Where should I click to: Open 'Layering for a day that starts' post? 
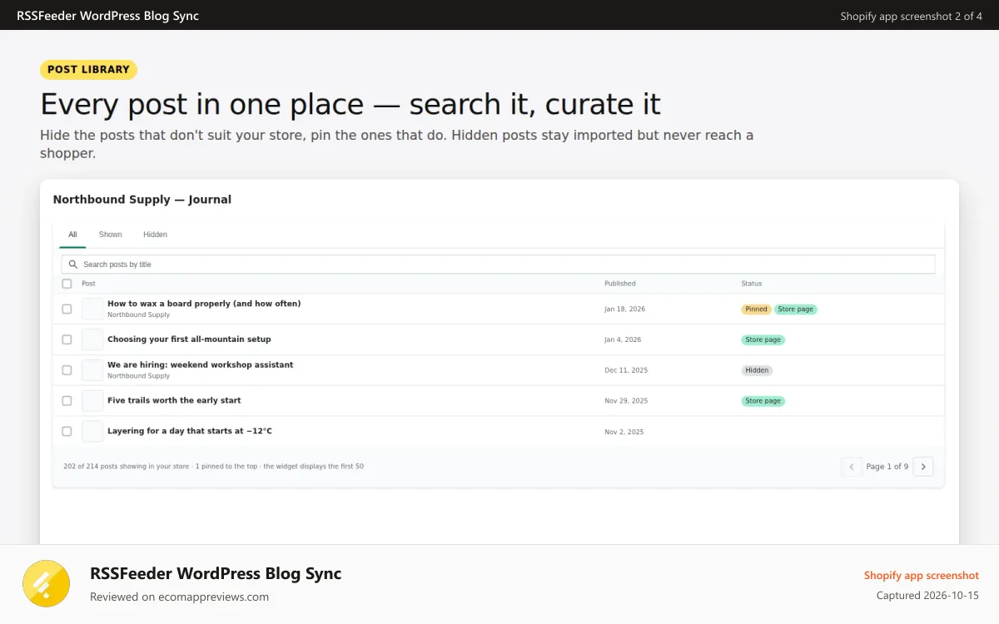[x=190, y=432]
